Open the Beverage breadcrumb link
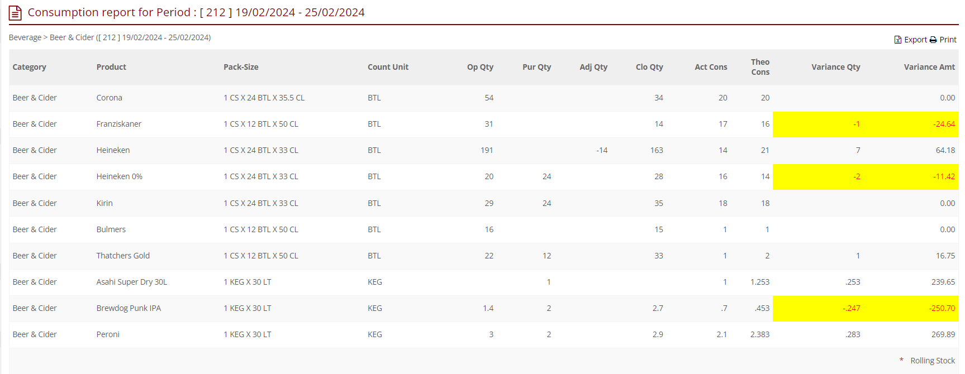Viewport: 965px width, 374px height. pyautogui.click(x=25, y=37)
